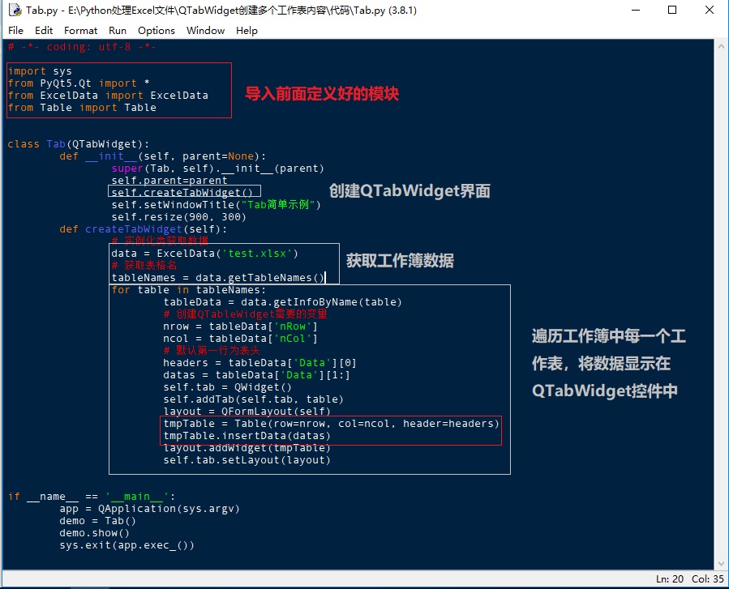Click the 'demo.show()' code line

coord(94,533)
